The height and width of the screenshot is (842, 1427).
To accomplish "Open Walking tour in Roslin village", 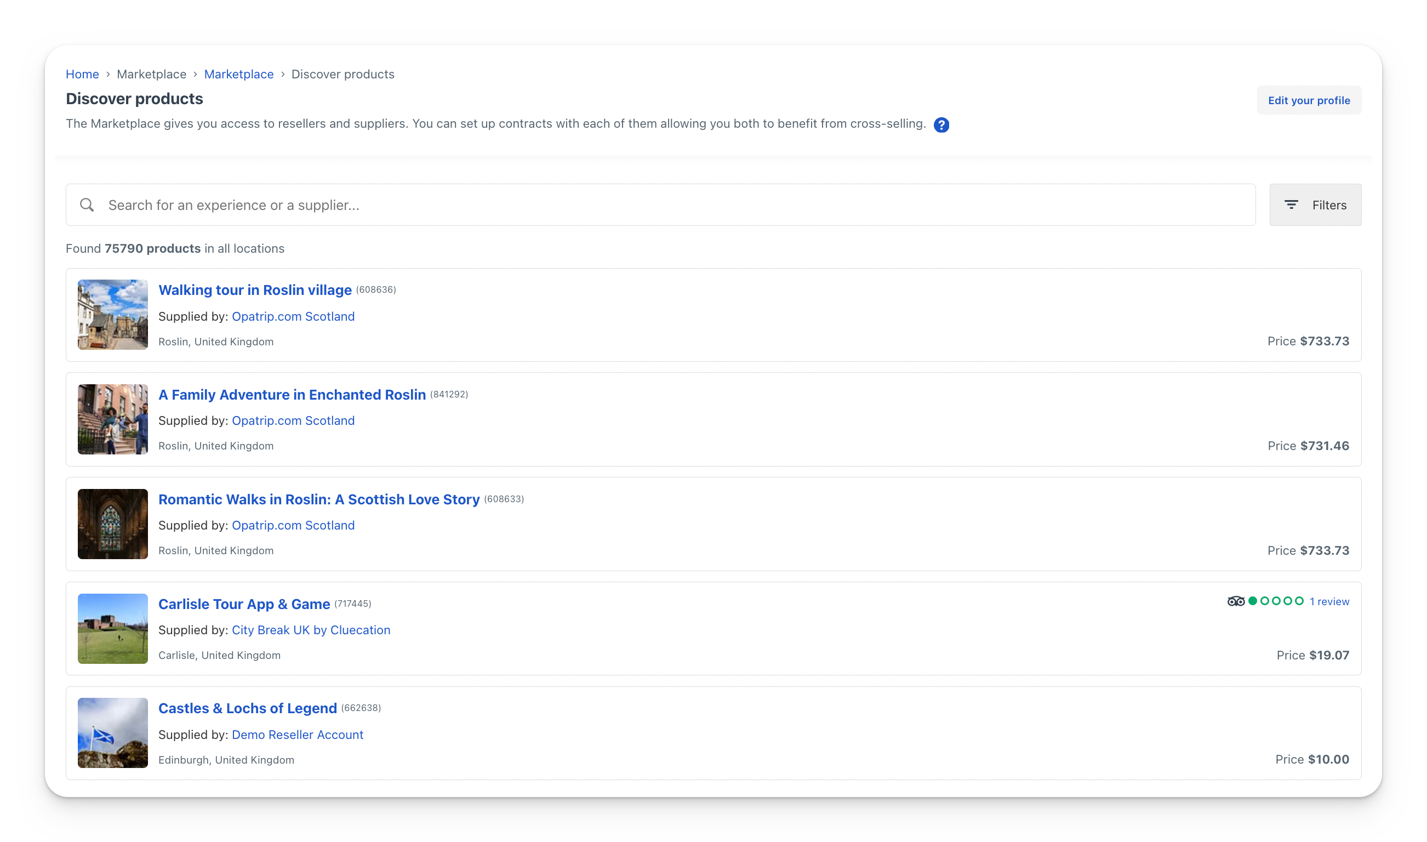I will coord(255,290).
